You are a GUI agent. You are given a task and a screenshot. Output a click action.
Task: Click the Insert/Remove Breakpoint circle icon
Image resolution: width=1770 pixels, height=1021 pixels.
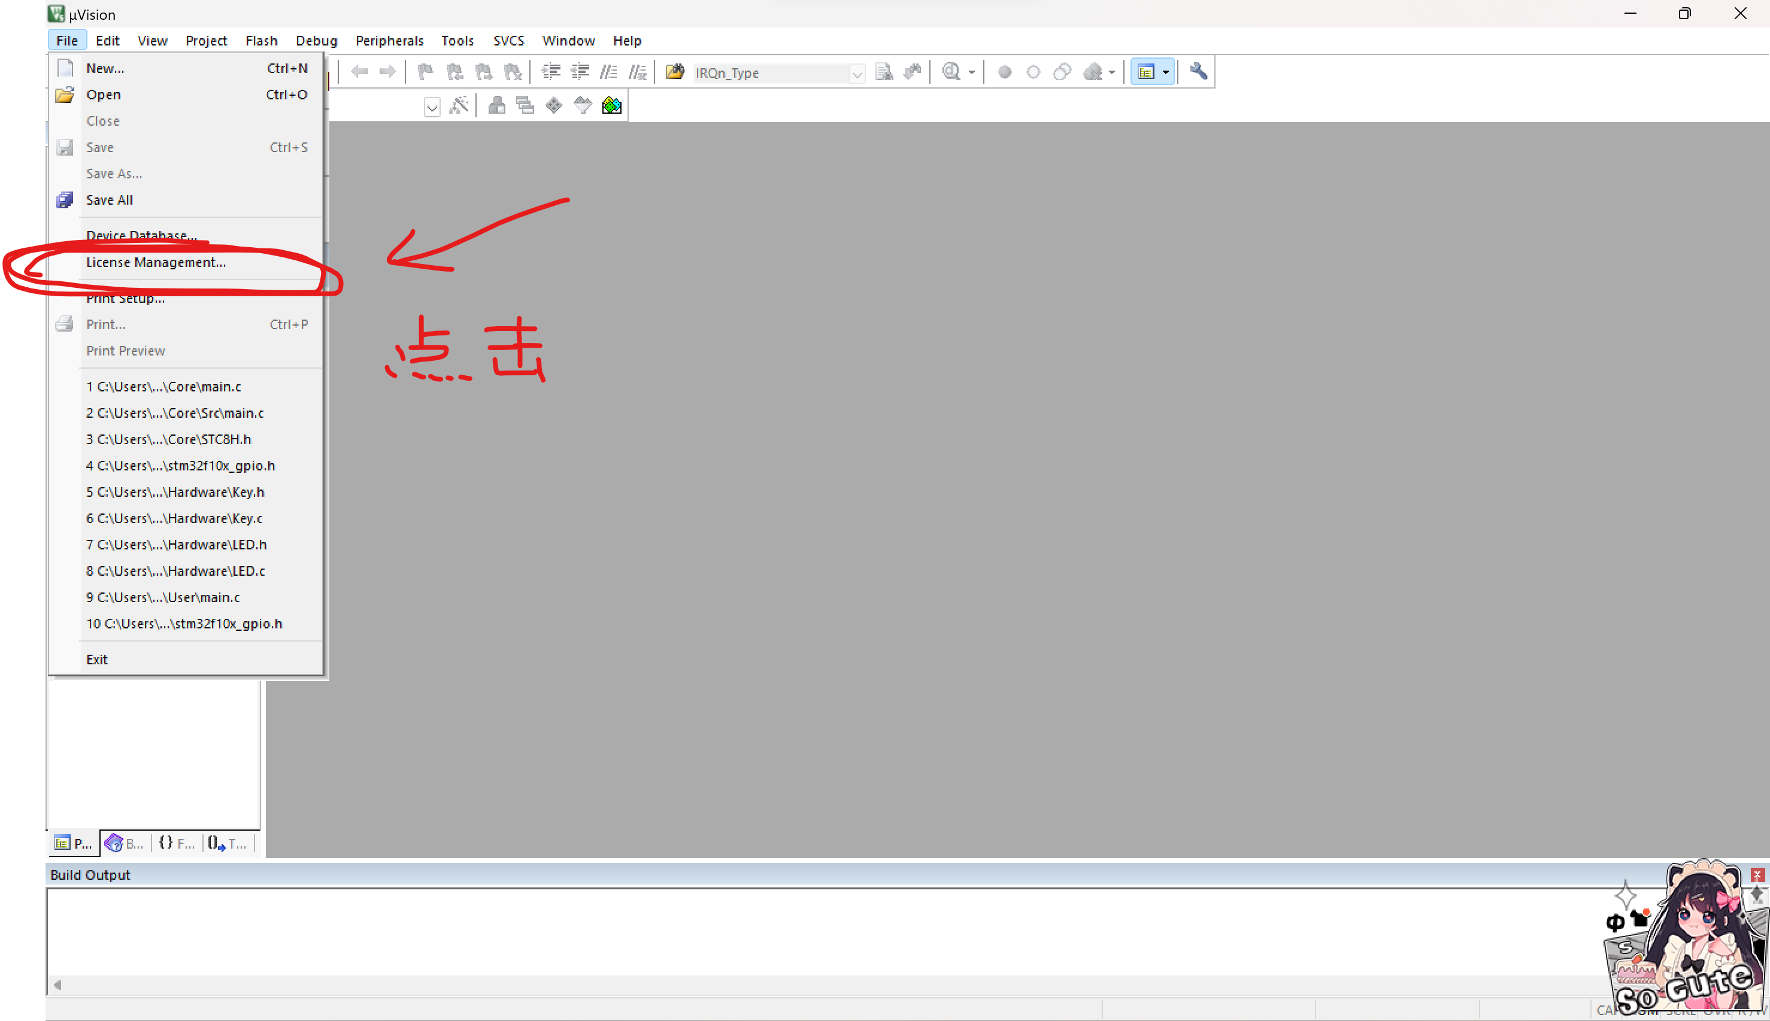pos(1004,72)
